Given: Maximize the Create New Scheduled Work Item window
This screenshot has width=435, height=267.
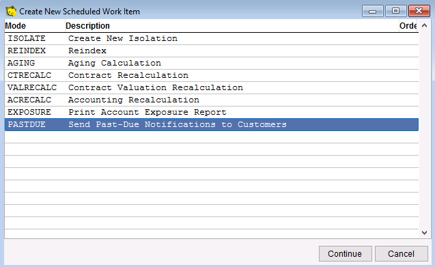Looking at the screenshot, I should pyautogui.click(x=395, y=11).
